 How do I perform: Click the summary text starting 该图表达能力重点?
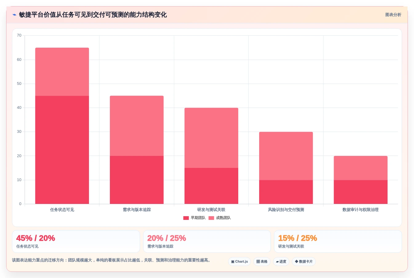(x=112, y=260)
